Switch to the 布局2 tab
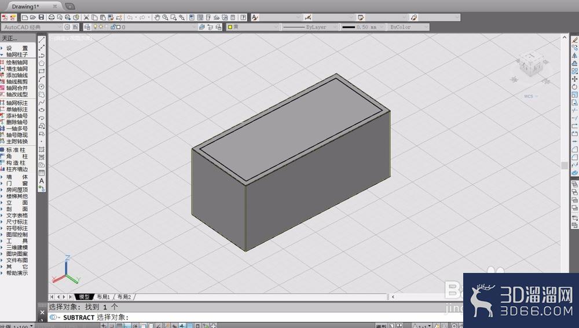This screenshot has height=328, width=579. tap(124, 297)
